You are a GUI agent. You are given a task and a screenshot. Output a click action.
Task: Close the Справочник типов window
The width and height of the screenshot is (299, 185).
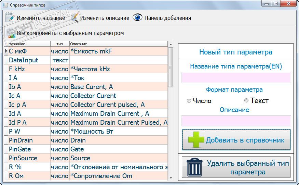coord(288,4)
